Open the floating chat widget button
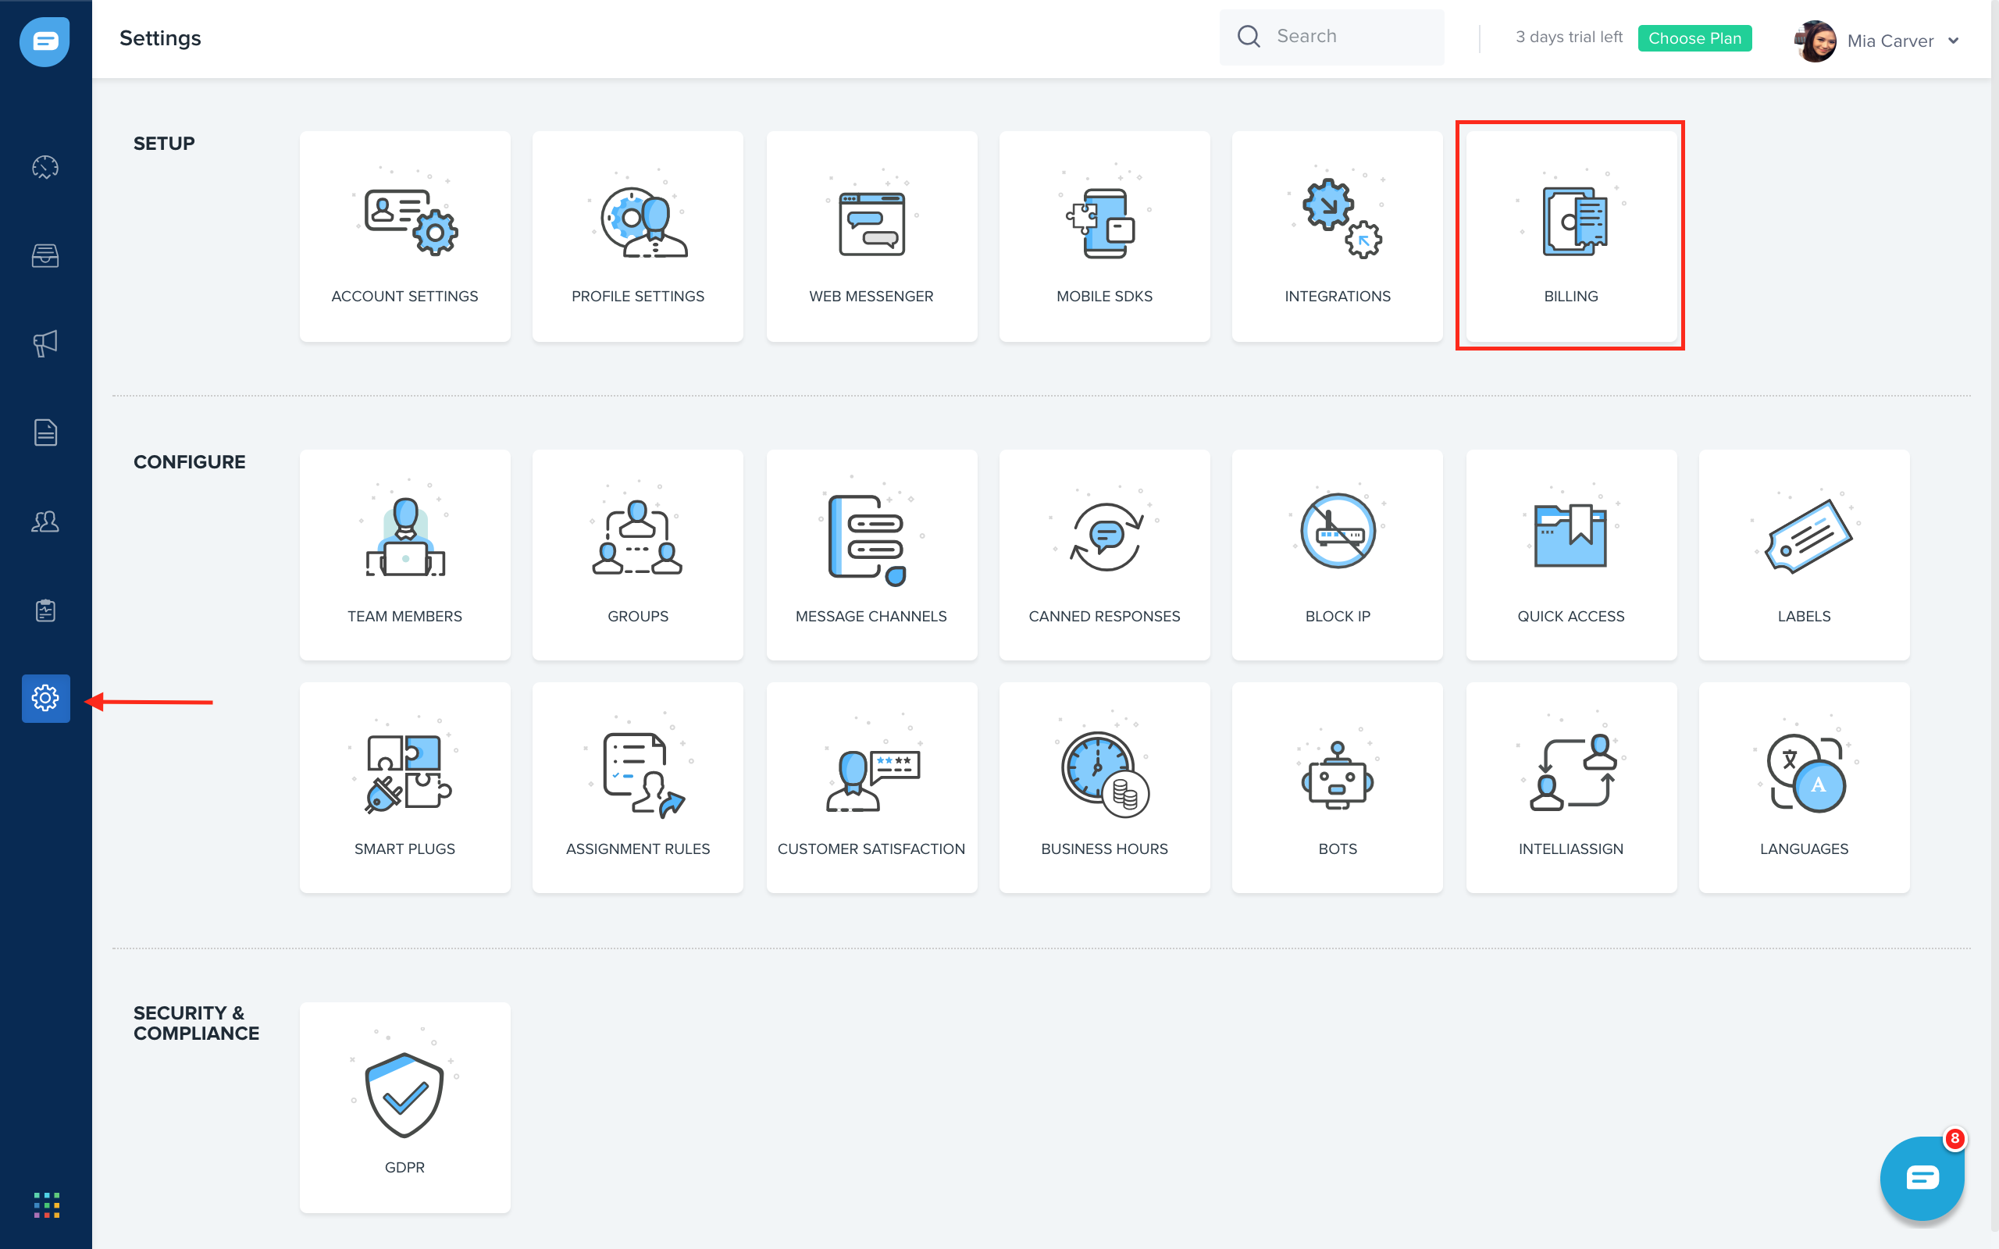Viewport: 1999px width, 1249px height. [1922, 1178]
